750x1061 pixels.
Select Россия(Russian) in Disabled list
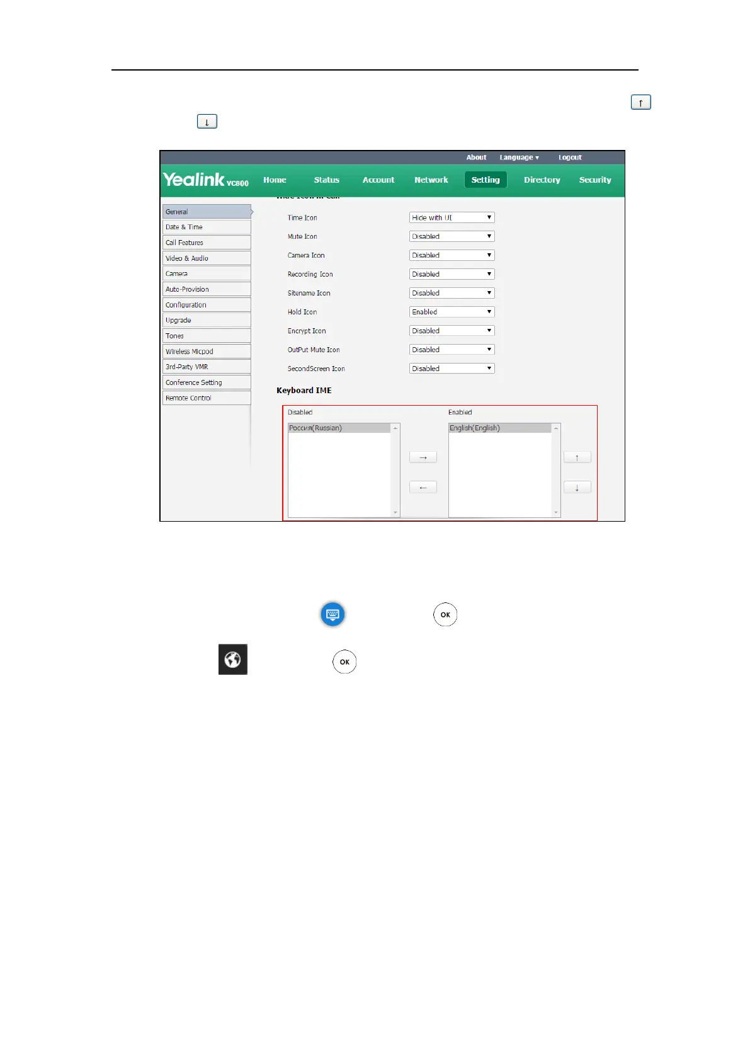pos(339,428)
